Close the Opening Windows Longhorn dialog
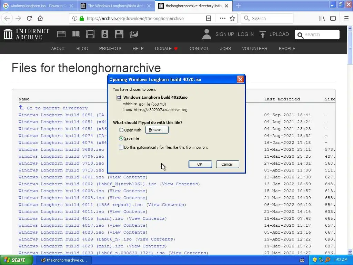This screenshot has height=265, width=353. (x=240, y=79)
